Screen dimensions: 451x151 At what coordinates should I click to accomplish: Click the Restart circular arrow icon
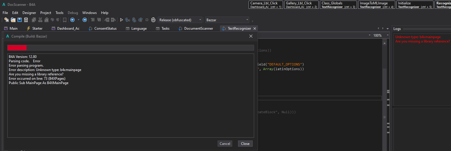[x=153, y=20]
